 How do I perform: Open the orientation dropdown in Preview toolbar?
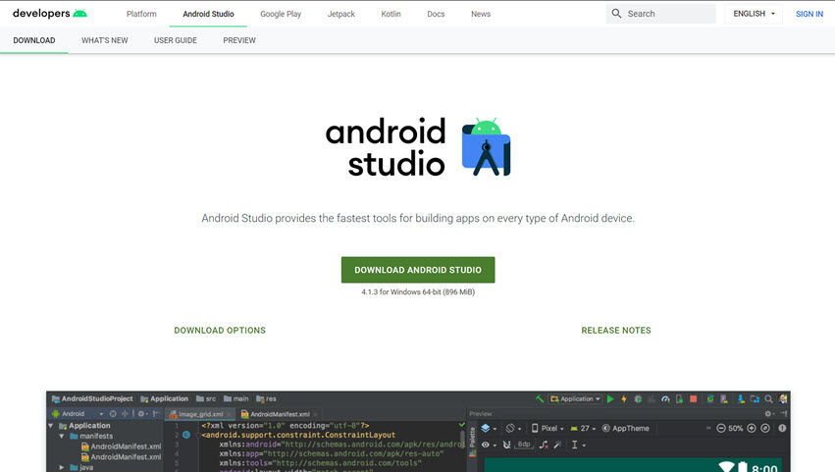pos(513,428)
